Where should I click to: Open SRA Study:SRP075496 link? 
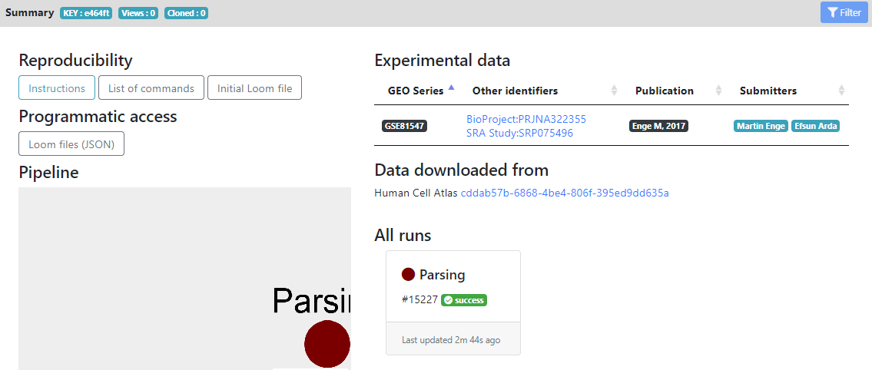pos(519,133)
